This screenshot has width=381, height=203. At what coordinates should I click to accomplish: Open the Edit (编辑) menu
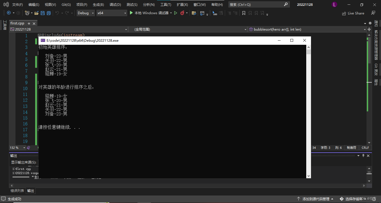tap(34, 4)
